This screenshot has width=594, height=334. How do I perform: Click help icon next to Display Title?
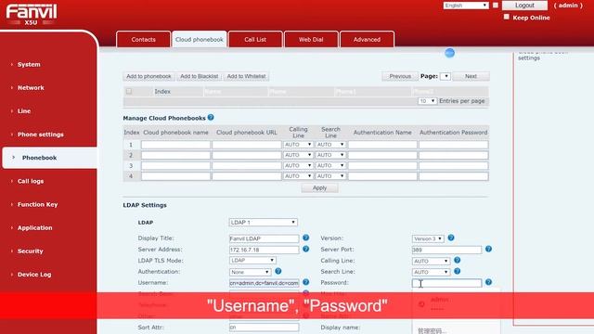click(305, 238)
